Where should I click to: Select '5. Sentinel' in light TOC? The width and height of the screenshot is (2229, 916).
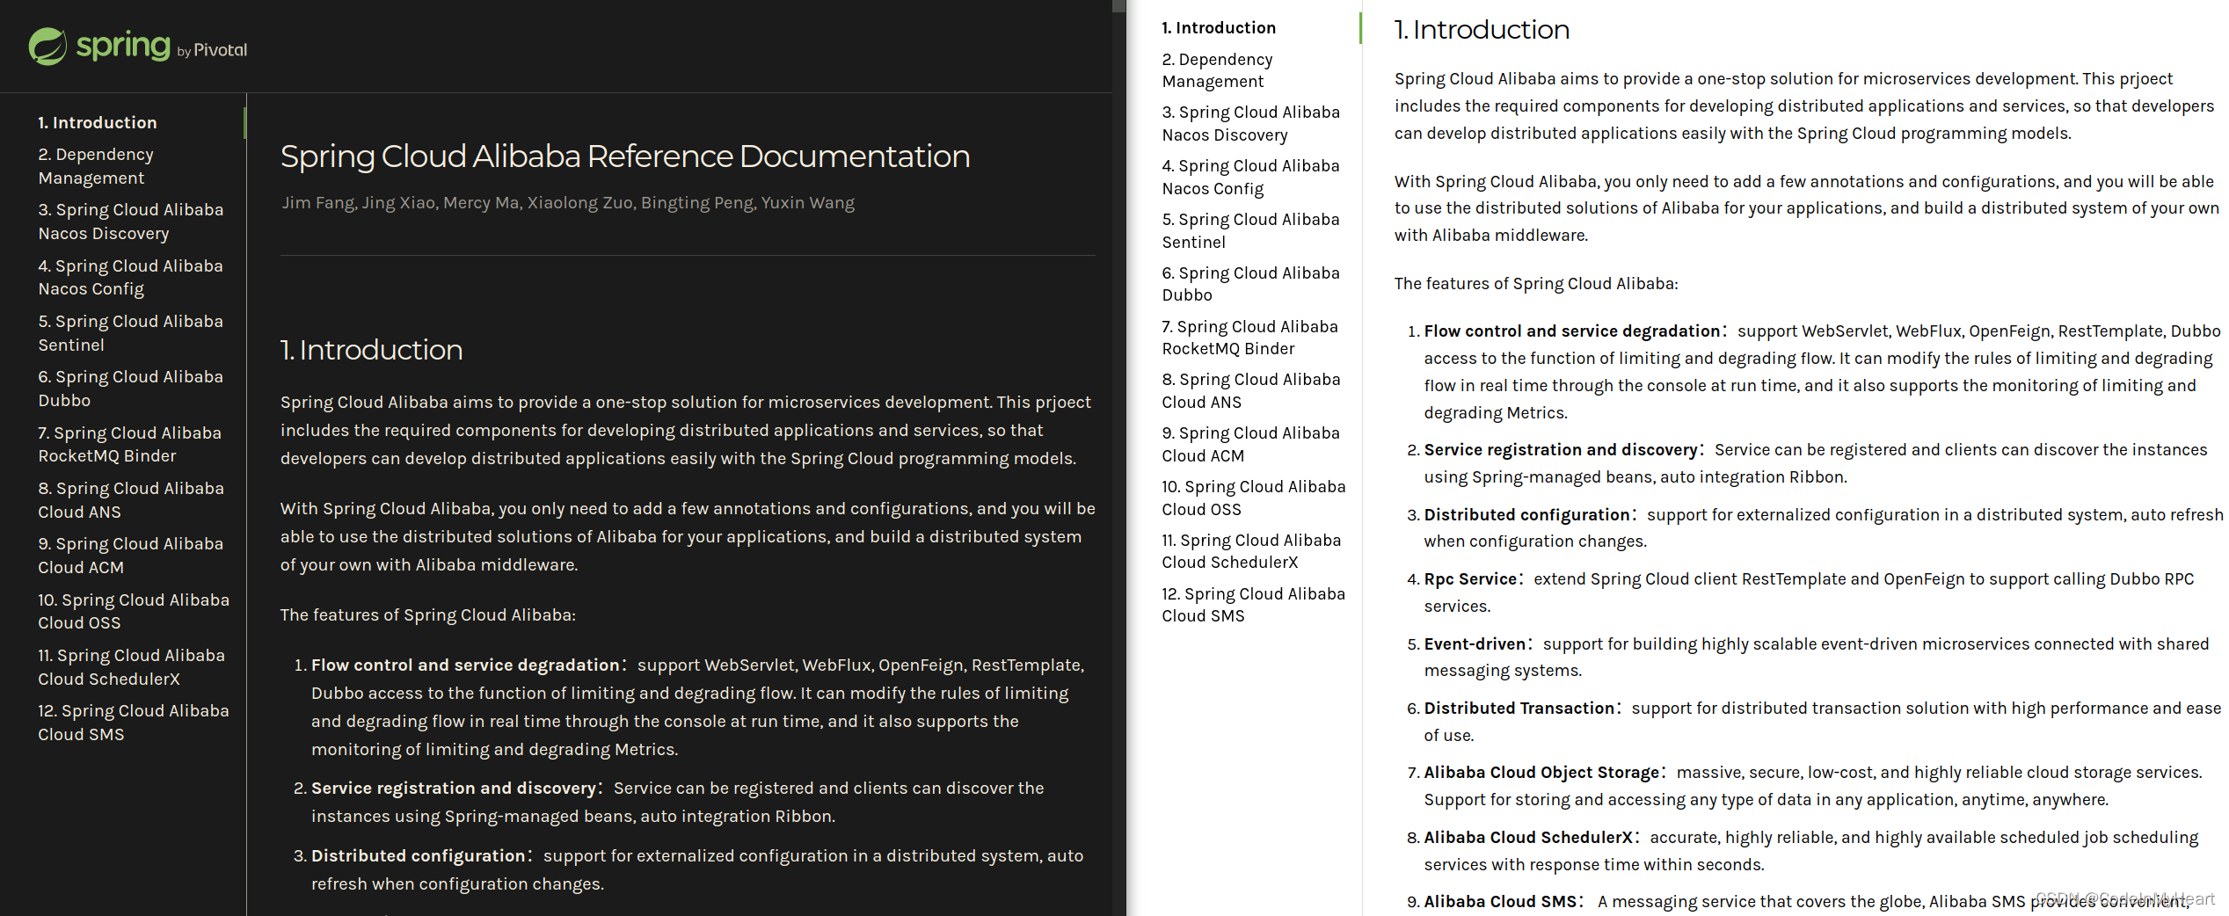pyautogui.click(x=1250, y=230)
